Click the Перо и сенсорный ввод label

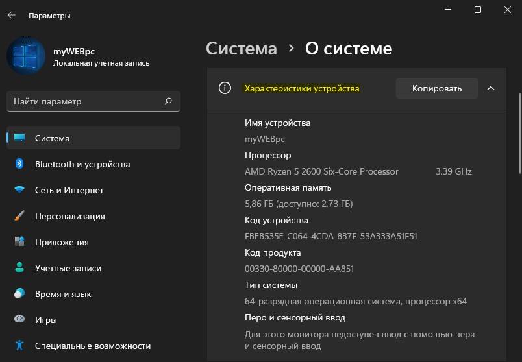pyautogui.click(x=295, y=317)
